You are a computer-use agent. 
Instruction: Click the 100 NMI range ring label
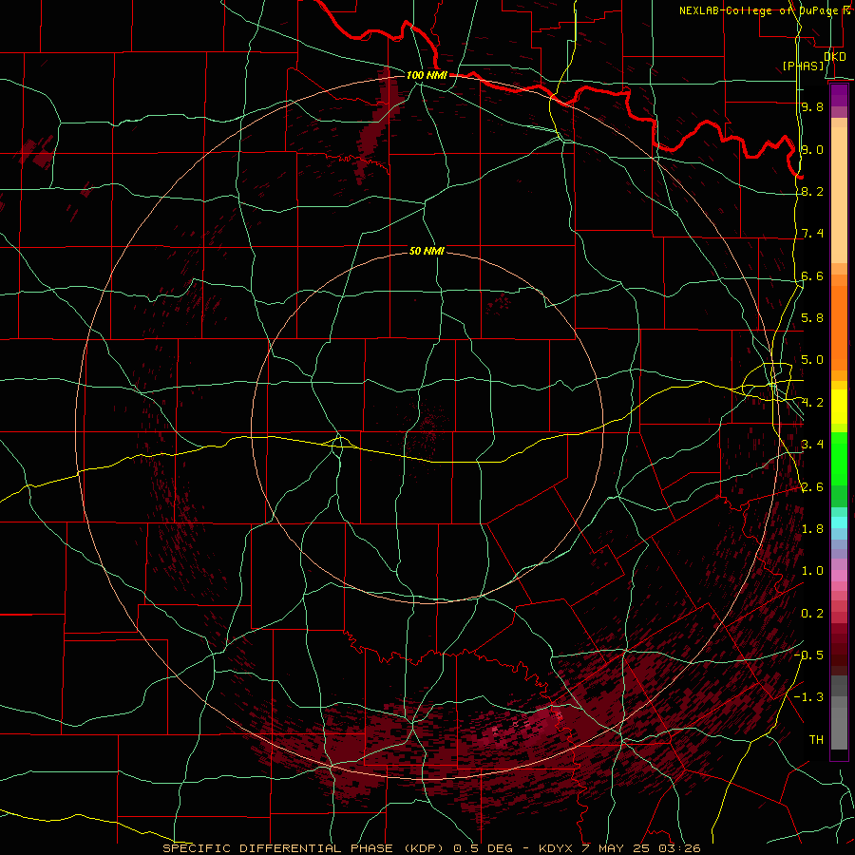(427, 75)
